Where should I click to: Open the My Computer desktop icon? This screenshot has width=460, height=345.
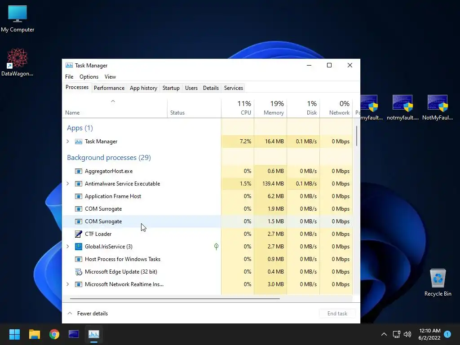(18, 18)
